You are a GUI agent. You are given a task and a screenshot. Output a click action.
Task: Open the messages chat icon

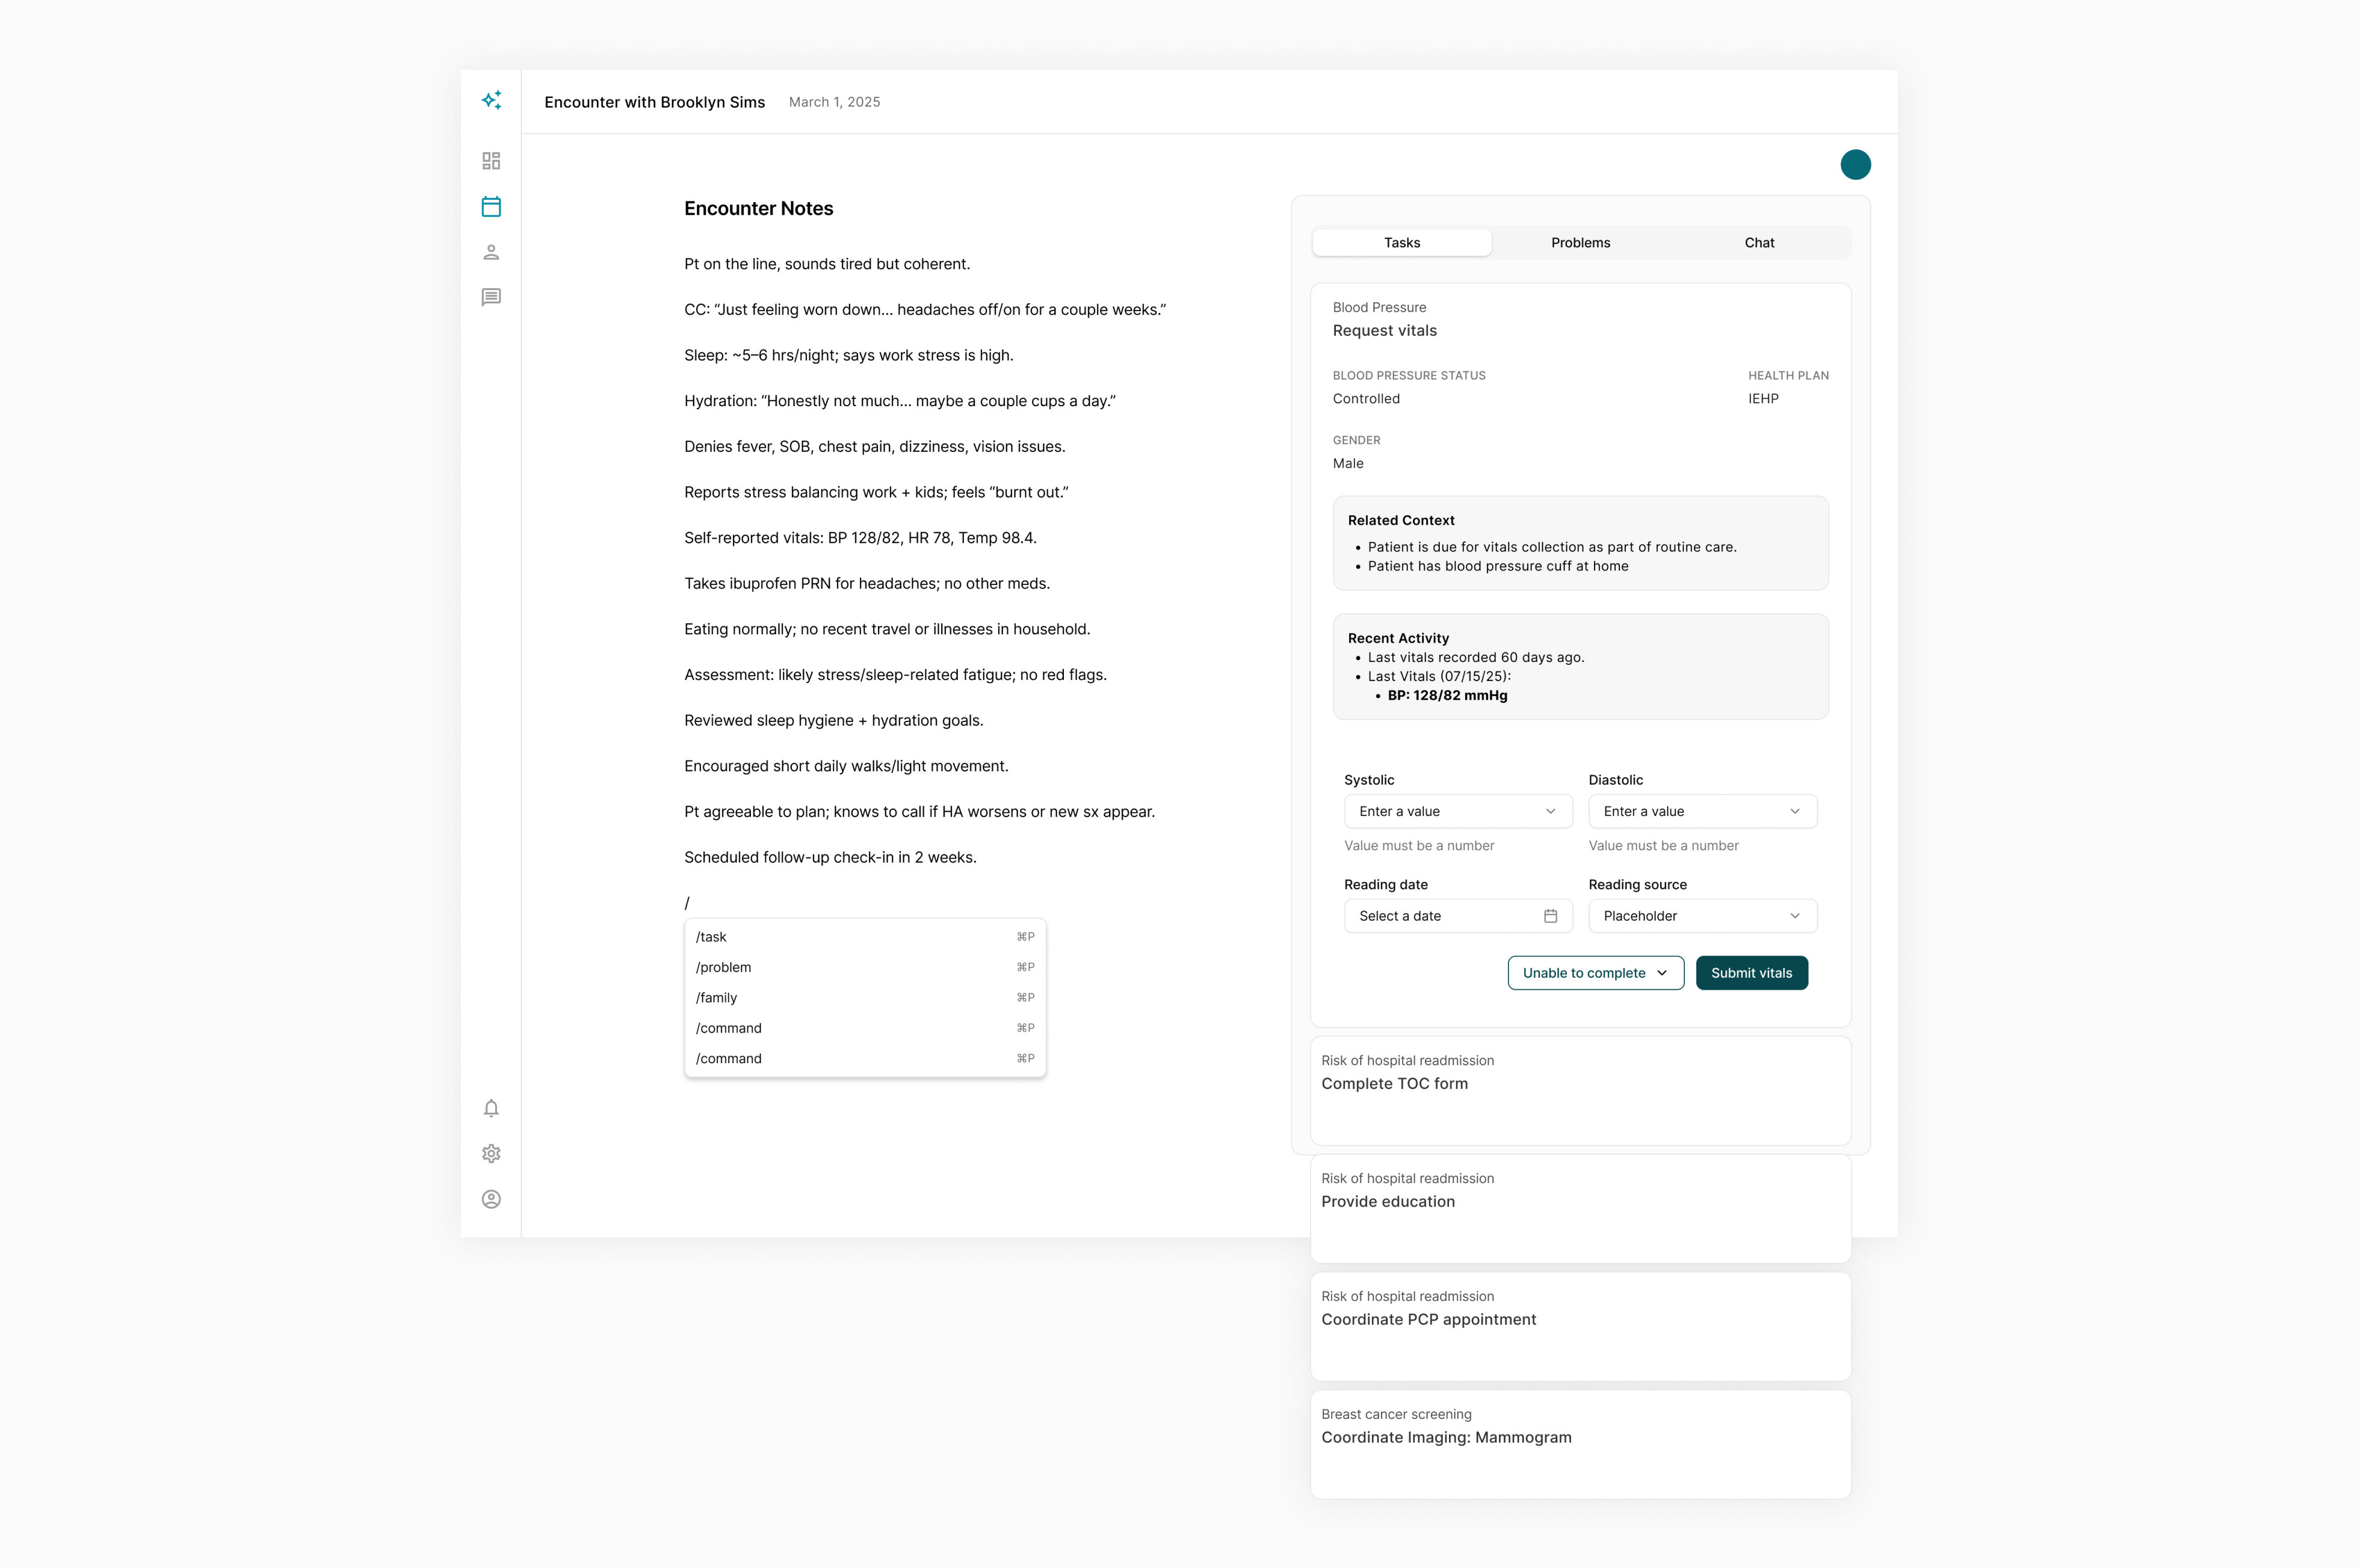(x=491, y=297)
